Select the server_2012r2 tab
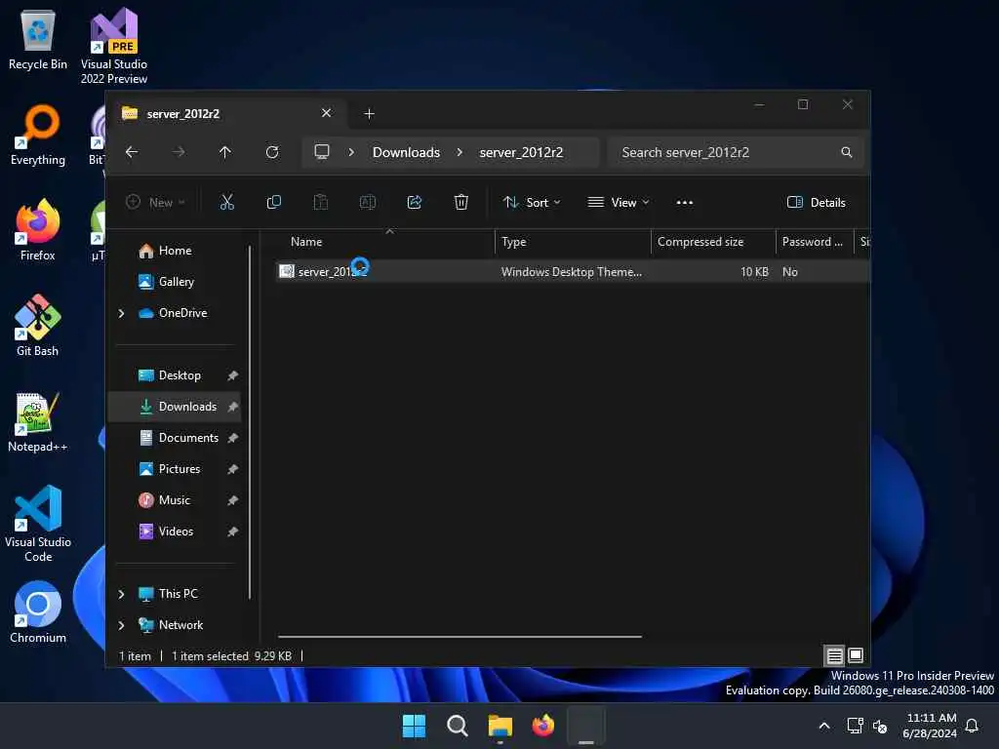This screenshot has height=749, width=999. pyautogui.click(x=226, y=113)
